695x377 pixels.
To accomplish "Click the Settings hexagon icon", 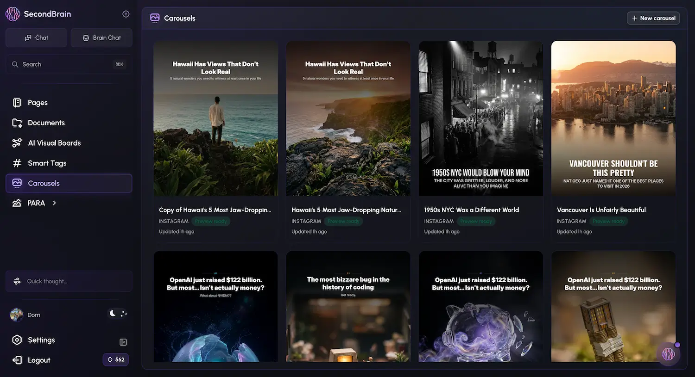I will (16, 340).
